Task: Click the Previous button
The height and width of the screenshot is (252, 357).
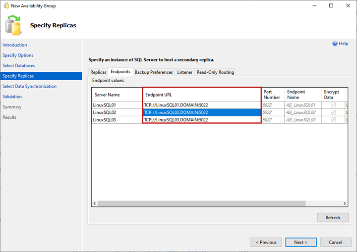Action: (266, 242)
